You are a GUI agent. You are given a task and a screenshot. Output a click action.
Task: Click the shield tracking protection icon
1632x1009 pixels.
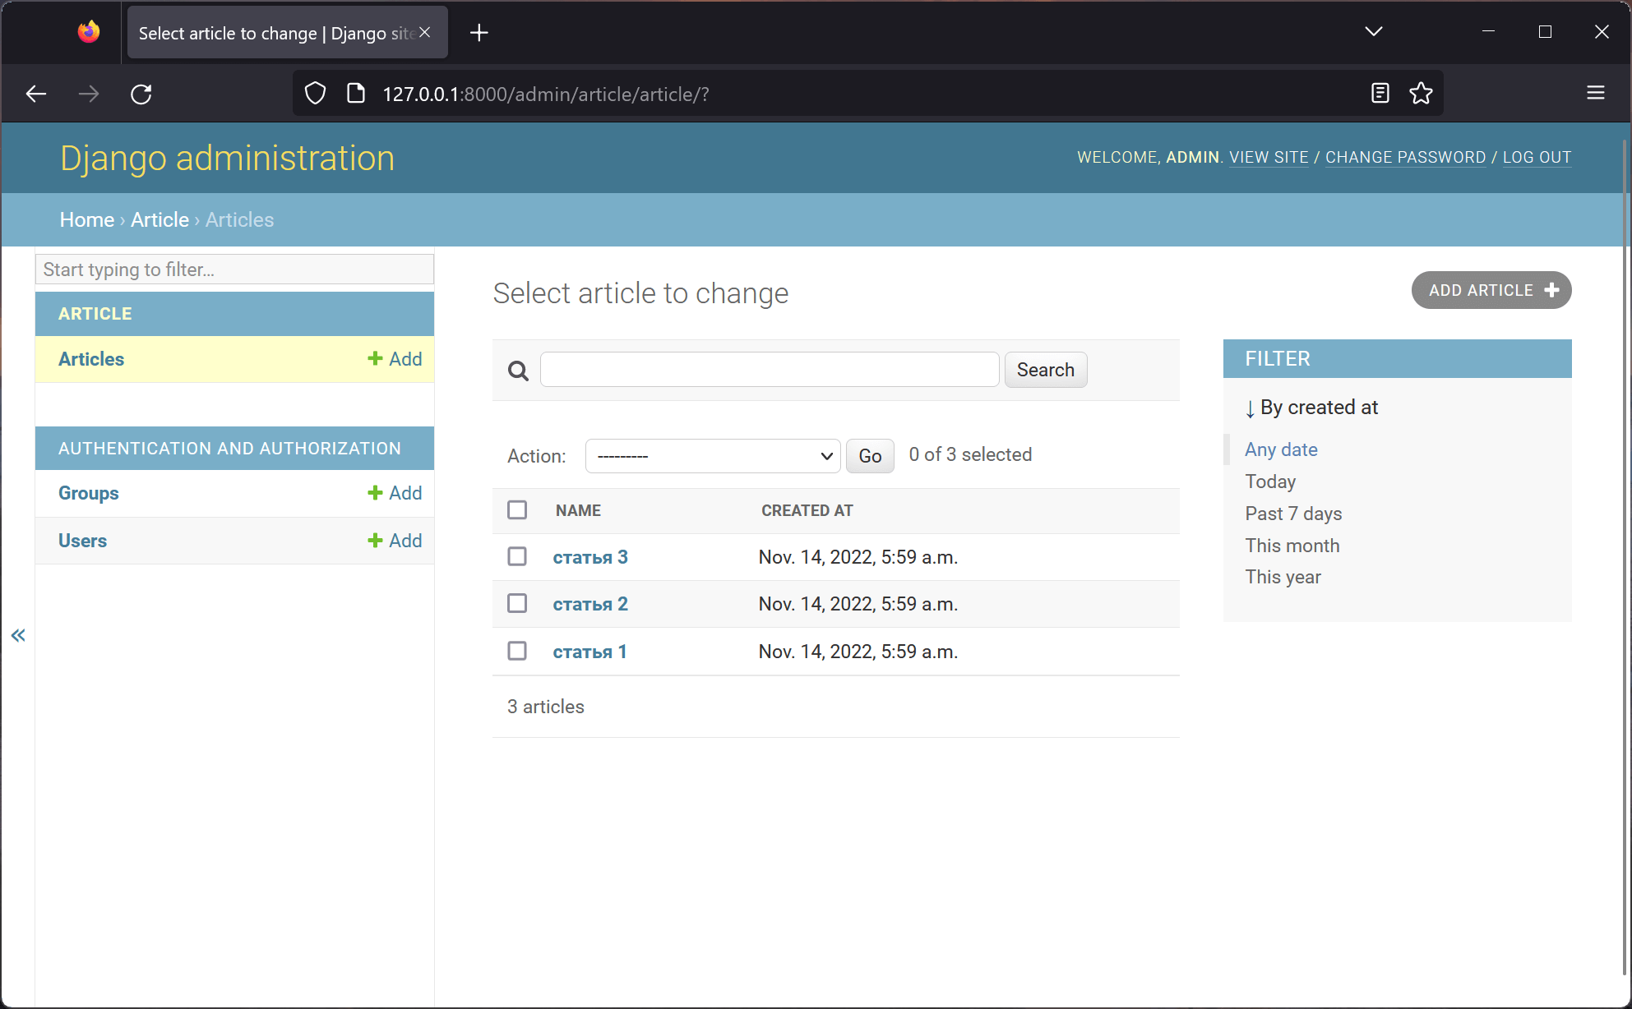(x=315, y=94)
